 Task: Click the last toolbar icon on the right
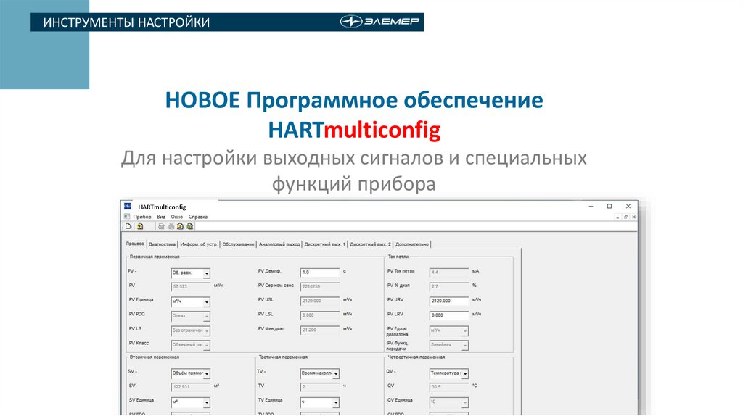(189, 226)
